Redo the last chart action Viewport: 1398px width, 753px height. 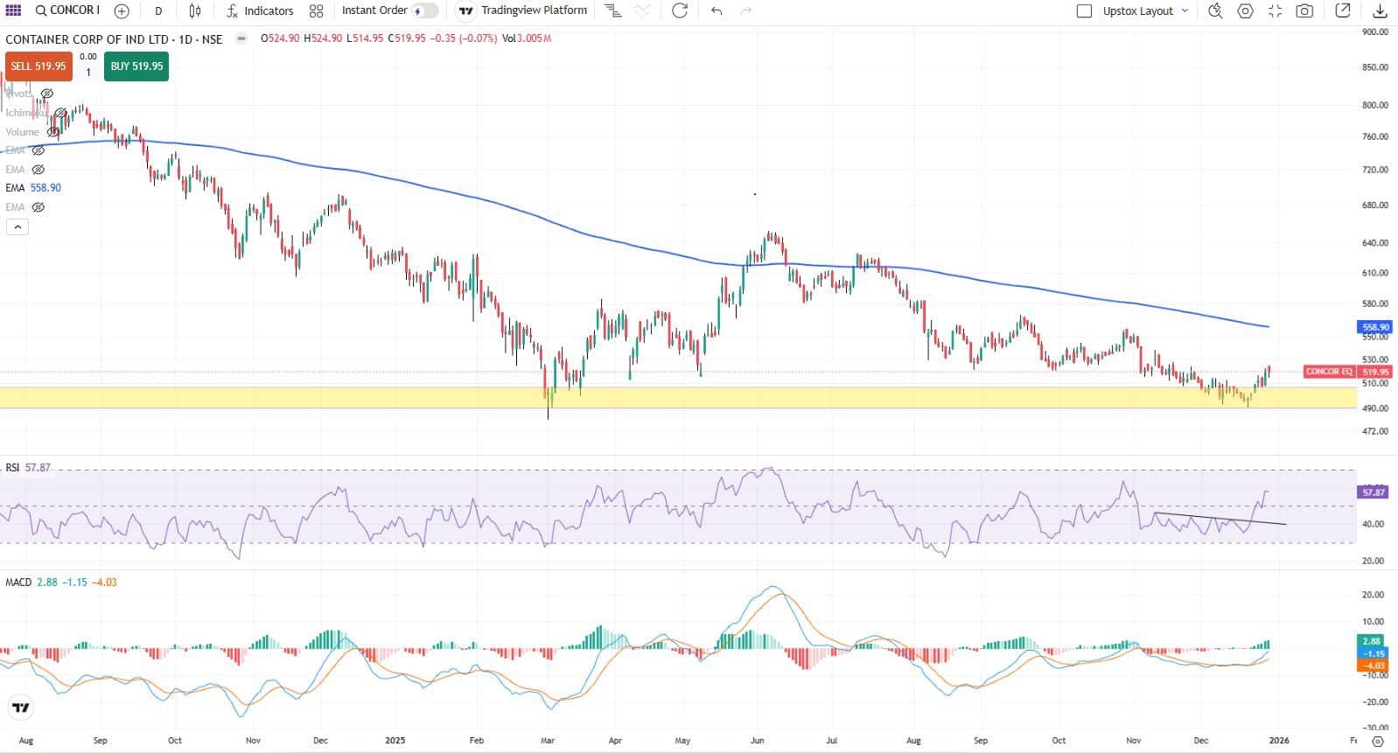point(746,11)
